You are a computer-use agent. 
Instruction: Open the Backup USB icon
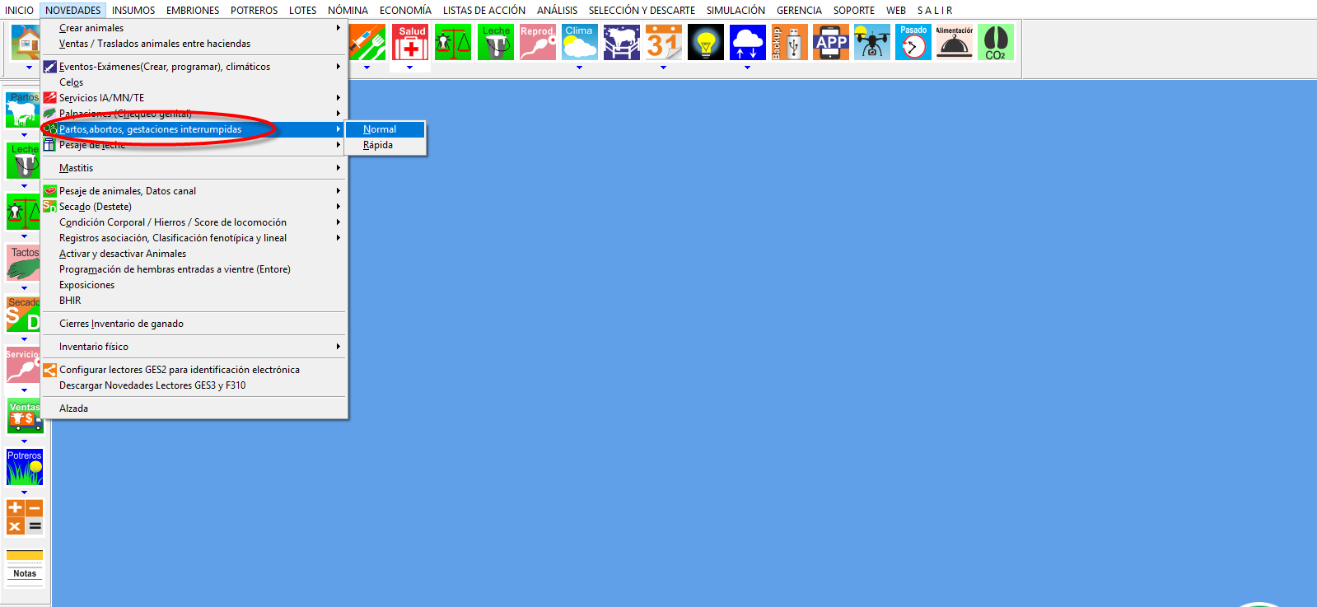point(789,42)
